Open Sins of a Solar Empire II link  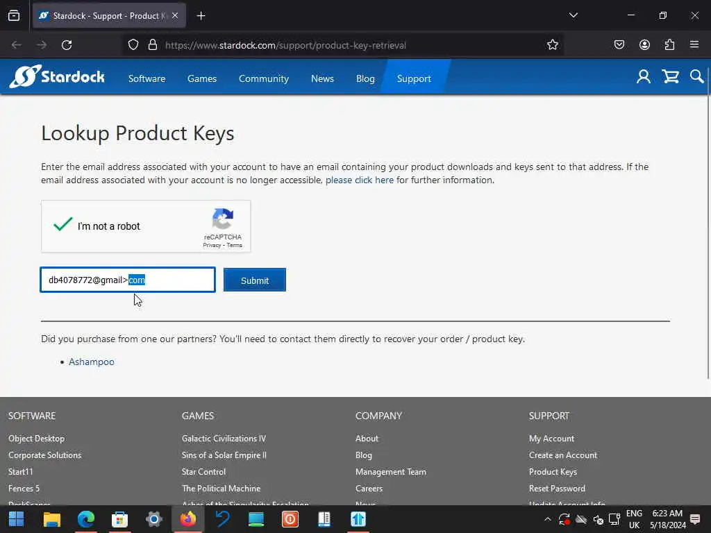[224, 455]
